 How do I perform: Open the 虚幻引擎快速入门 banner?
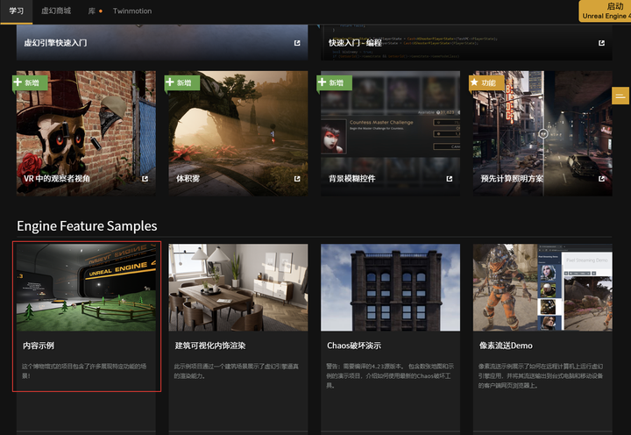coord(162,42)
